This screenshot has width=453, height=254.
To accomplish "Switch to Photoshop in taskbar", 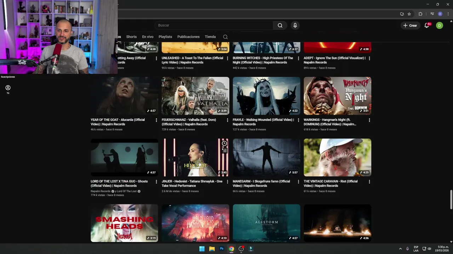I will pos(222,249).
